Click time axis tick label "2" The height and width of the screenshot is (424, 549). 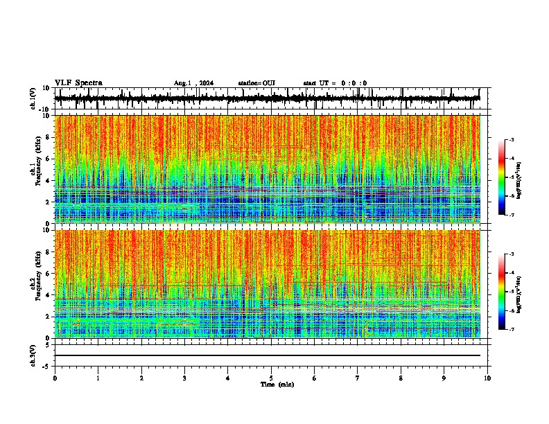coord(141,378)
